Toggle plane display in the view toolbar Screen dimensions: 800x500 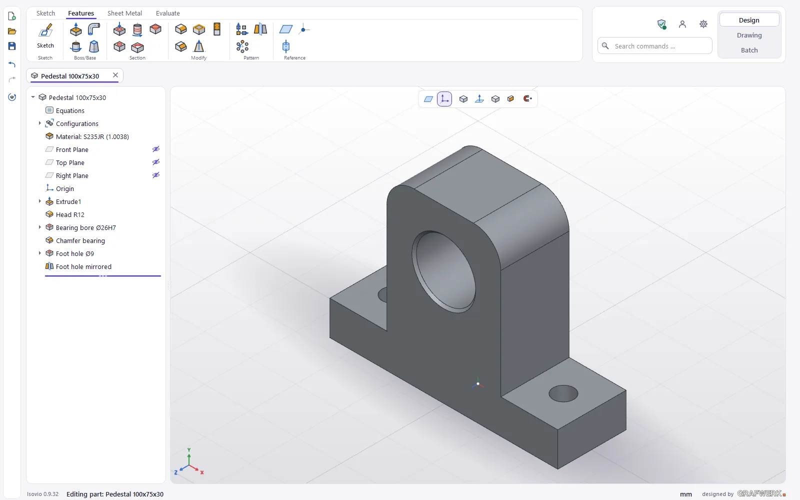pos(428,99)
